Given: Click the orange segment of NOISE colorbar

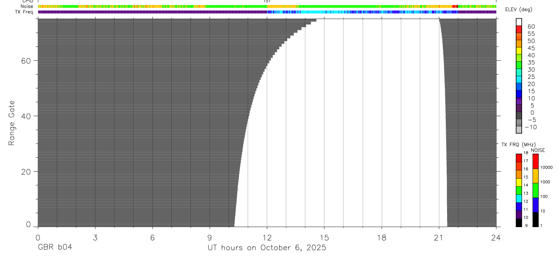Looking at the screenshot, I should click(535, 176).
